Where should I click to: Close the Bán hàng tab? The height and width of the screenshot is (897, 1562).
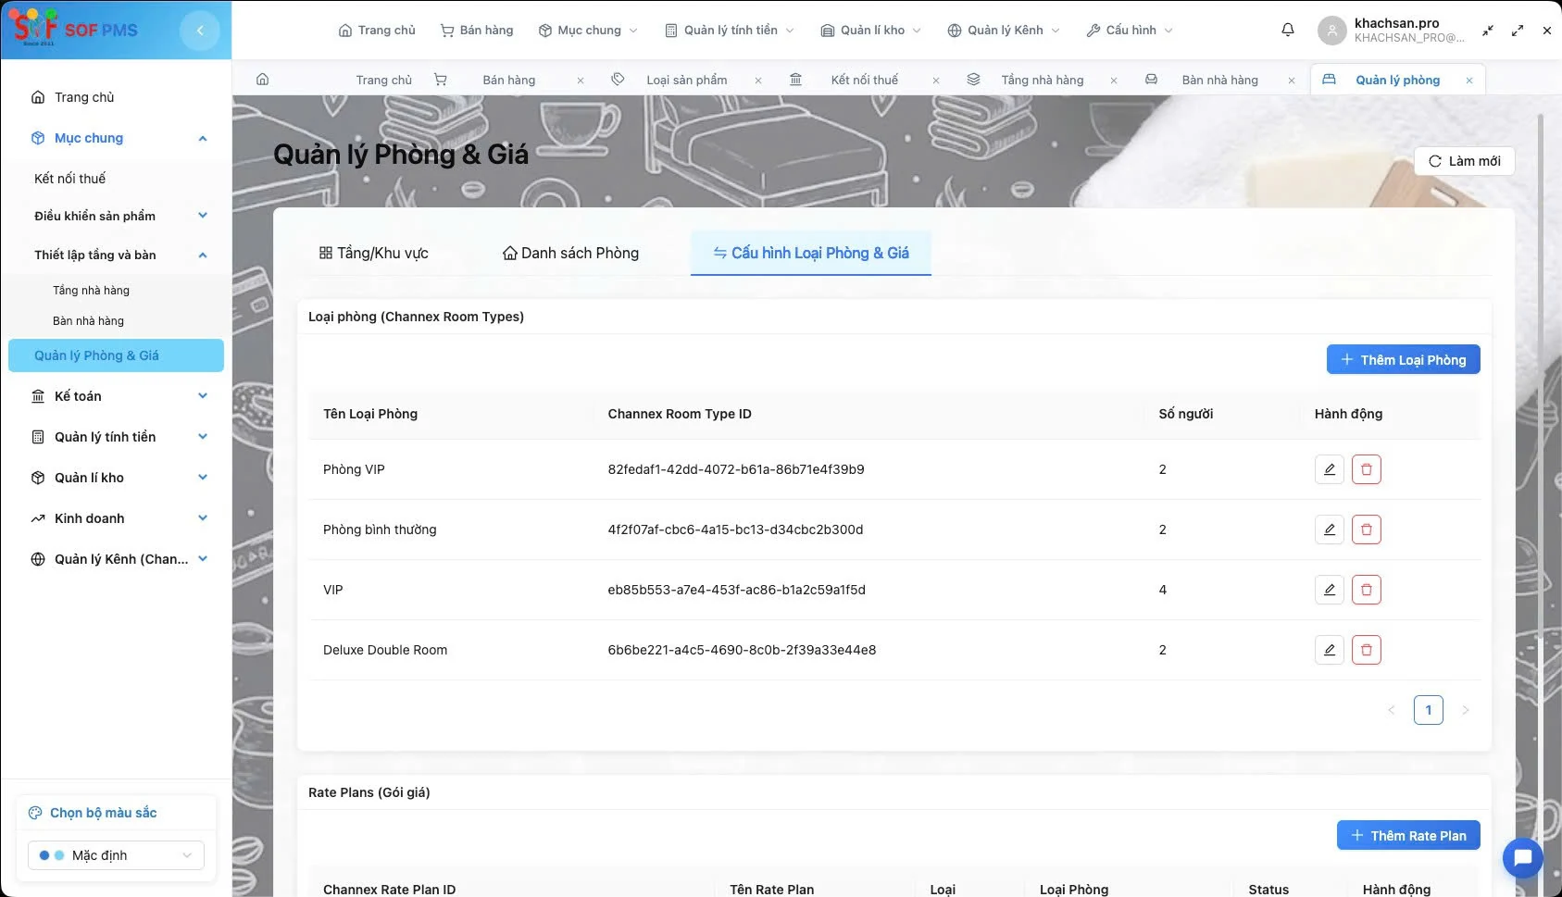tap(581, 81)
